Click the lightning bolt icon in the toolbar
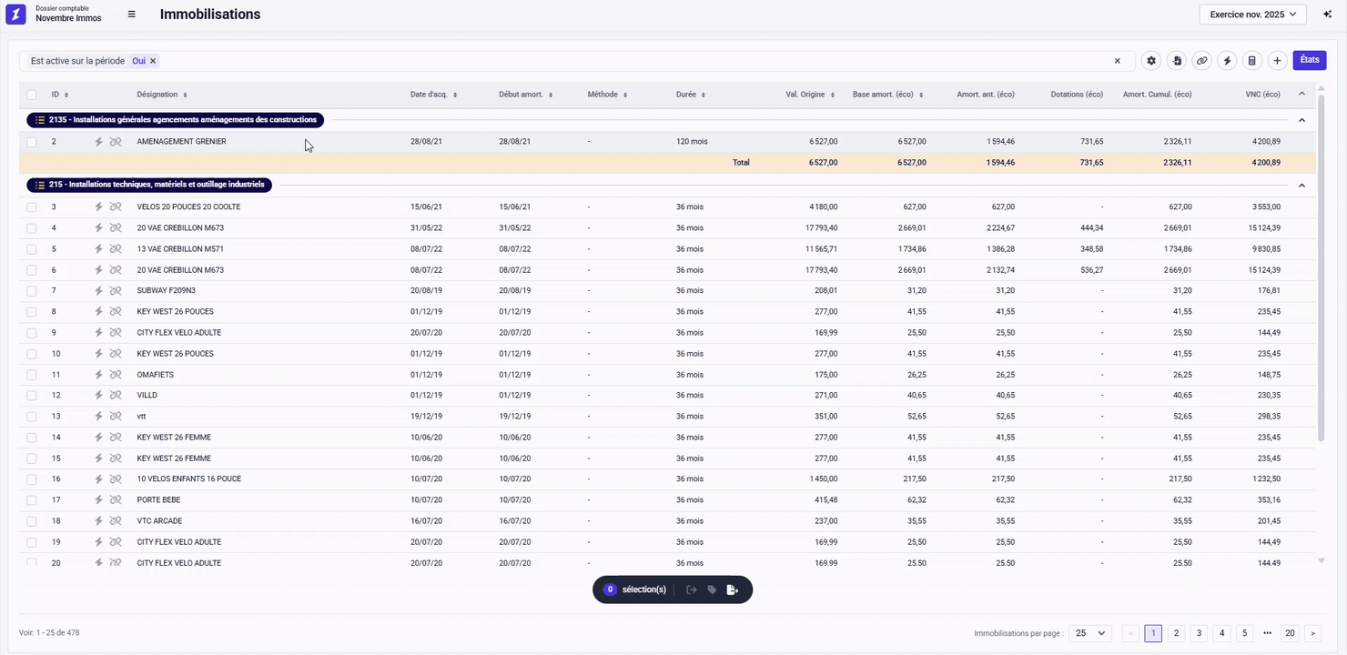This screenshot has height=655, width=1347. (1227, 61)
